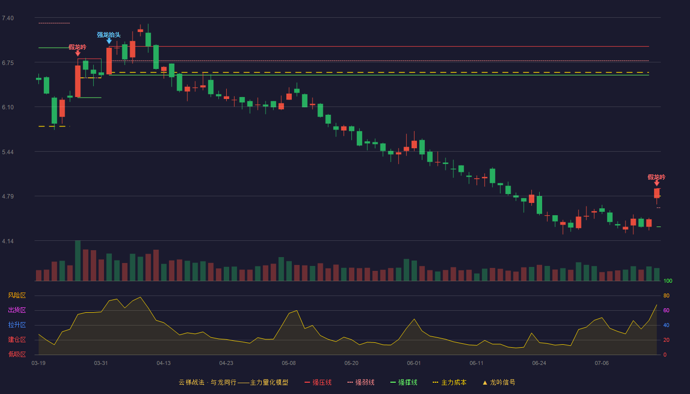Click the 100 indicator scale label
690x394 pixels.
click(x=668, y=281)
